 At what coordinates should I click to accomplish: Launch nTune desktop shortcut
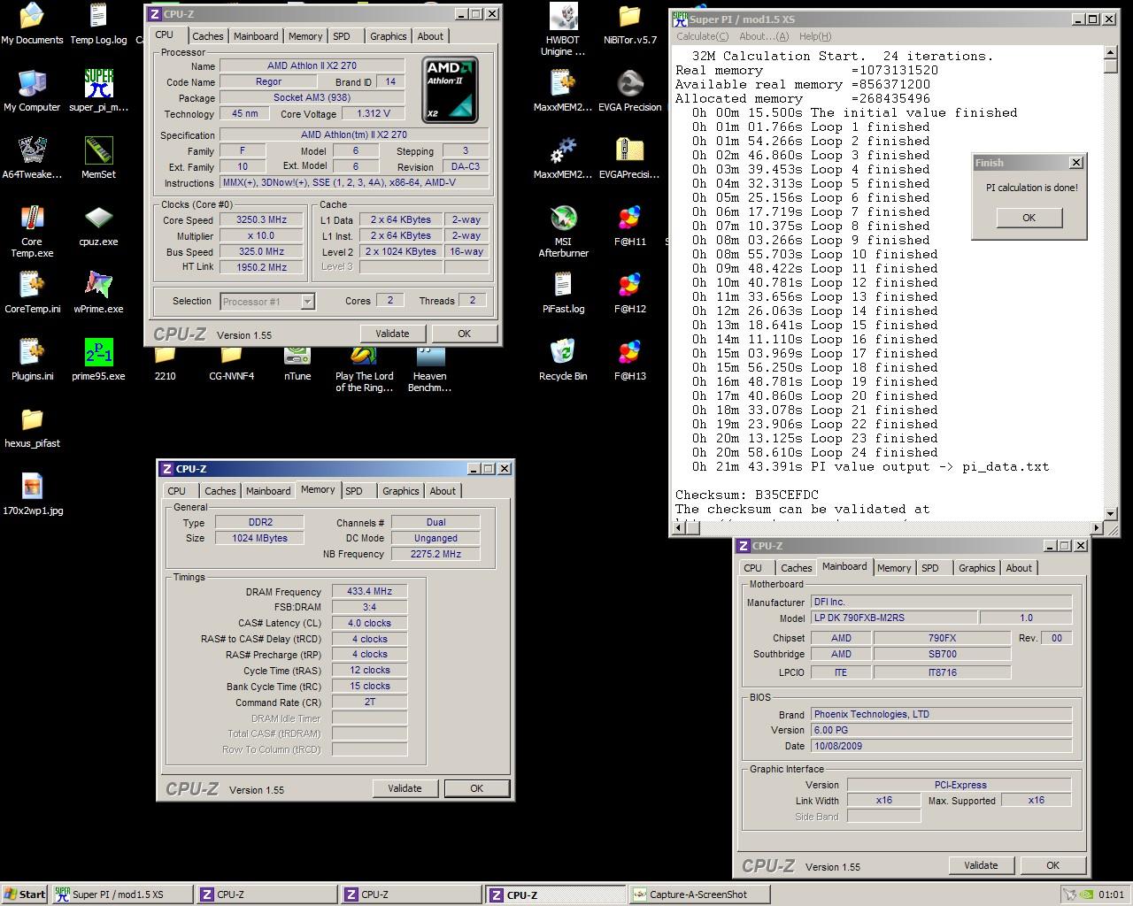coord(297,365)
